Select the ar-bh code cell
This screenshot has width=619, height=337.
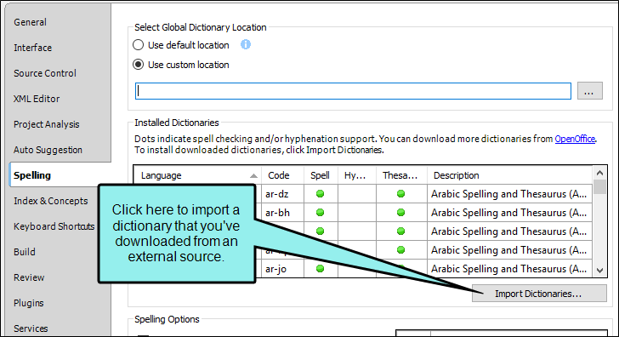[x=282, y=213]
